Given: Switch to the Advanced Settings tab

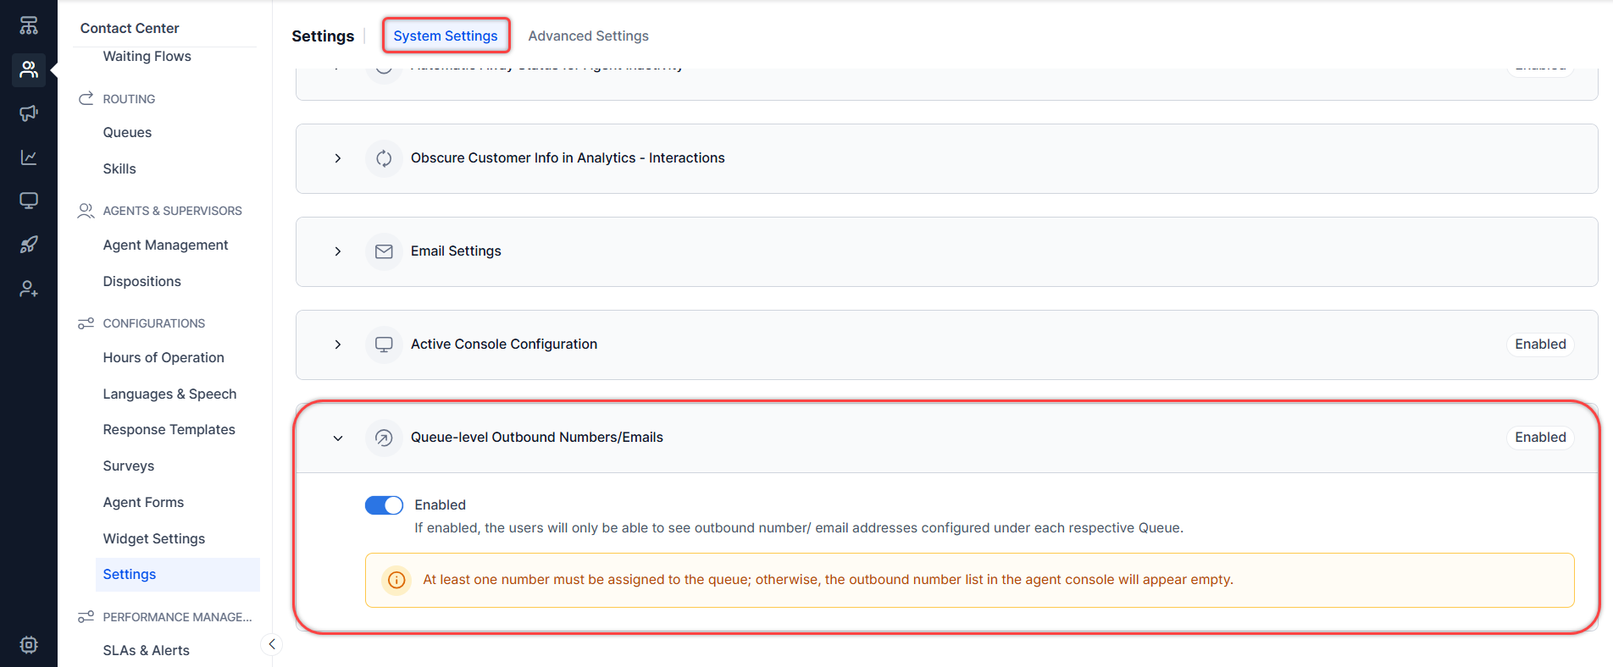Looking at the screenshot, I should [588, 36].
